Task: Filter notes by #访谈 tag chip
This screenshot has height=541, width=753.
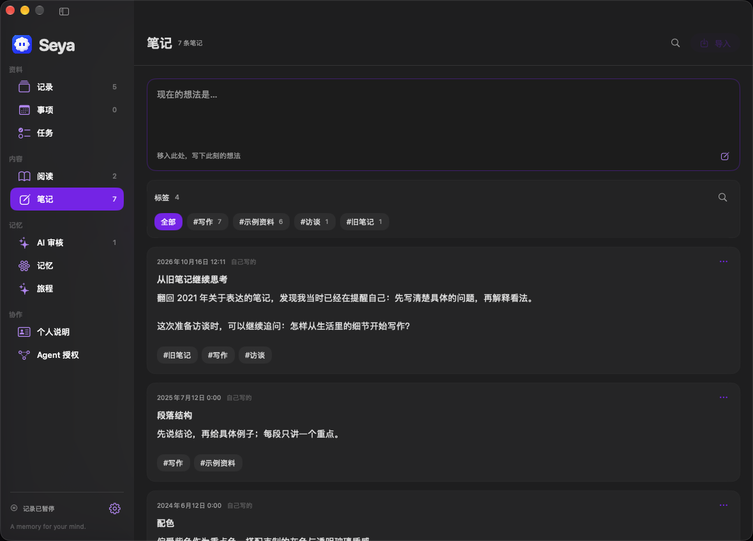Action: click(315, 222)
